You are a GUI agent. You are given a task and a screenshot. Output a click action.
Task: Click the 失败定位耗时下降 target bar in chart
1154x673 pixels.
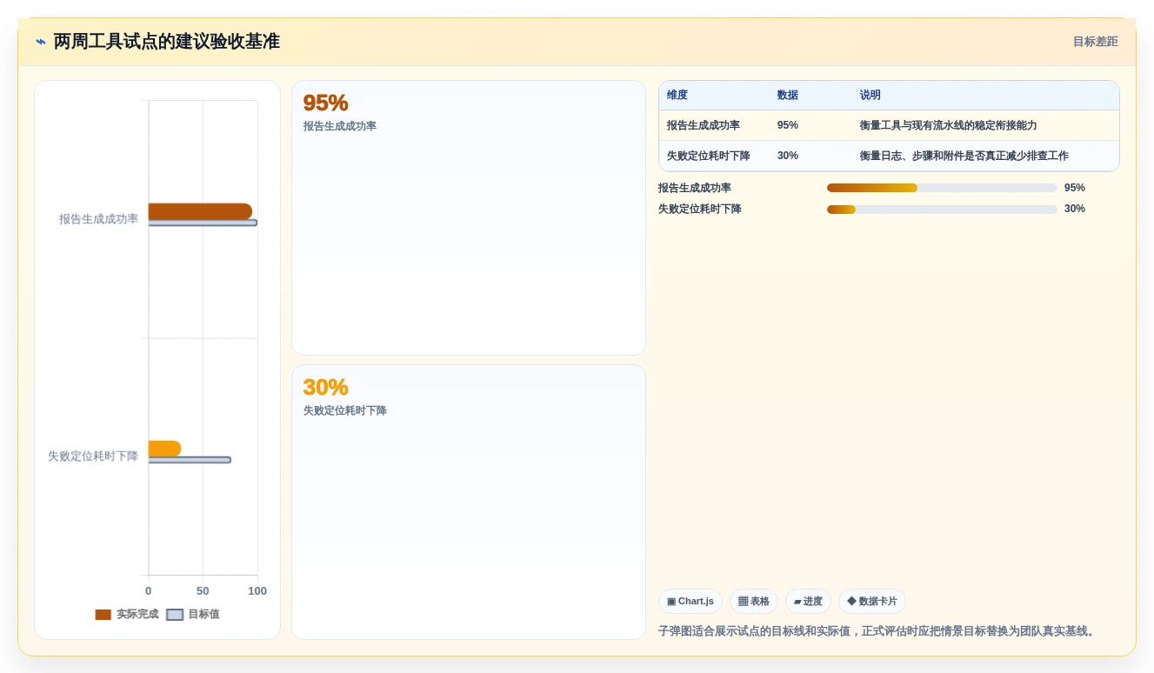(x=190, y=460)
